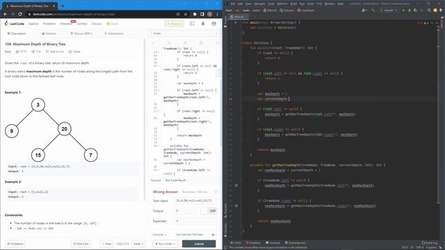The height and width of the screenshot is (250, 445).
Task: Switch to the Submissions tab
Action: [114, 33]
